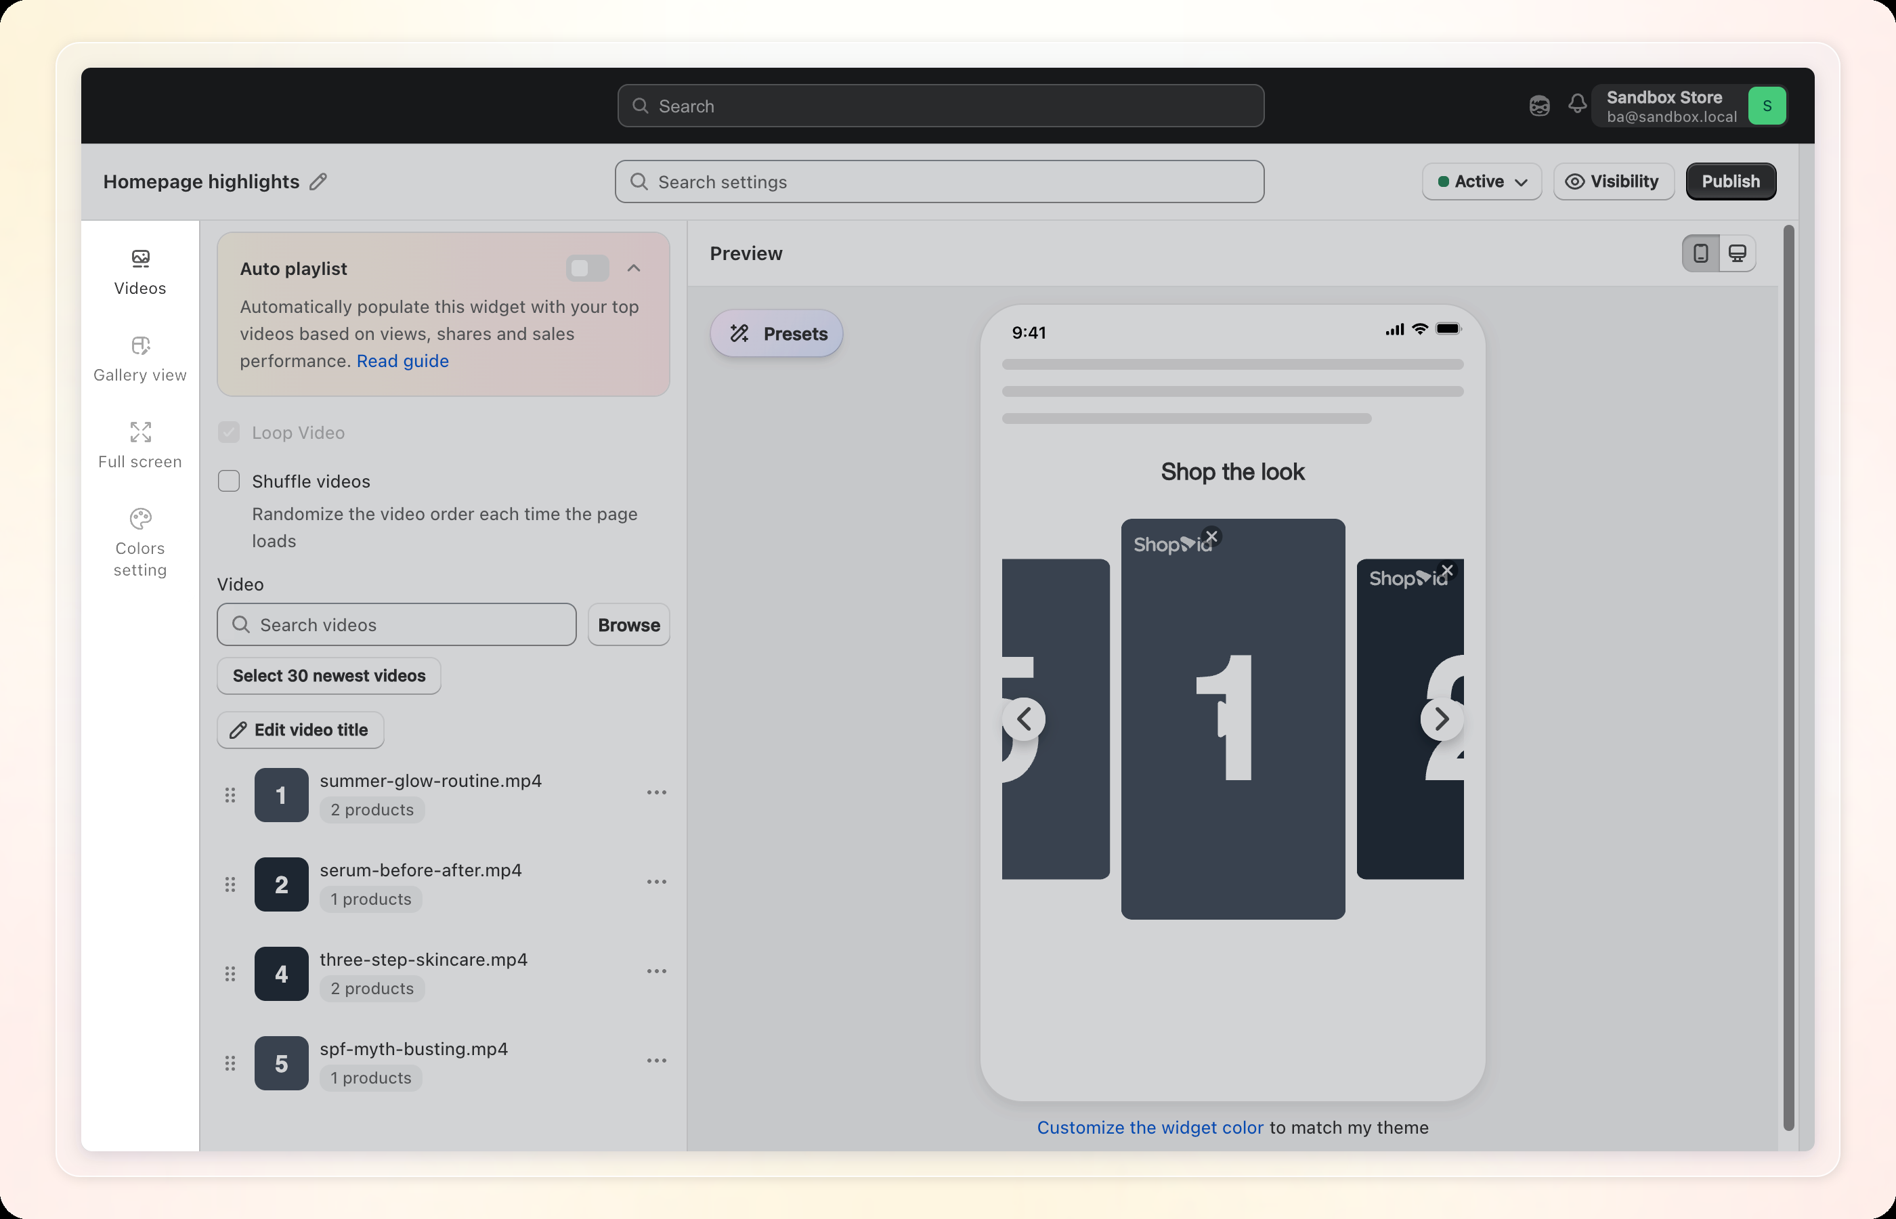Click the preview pane vertical scrollbar
This screenshot has width=1896, height=1219.
[x=1788, y=678]
